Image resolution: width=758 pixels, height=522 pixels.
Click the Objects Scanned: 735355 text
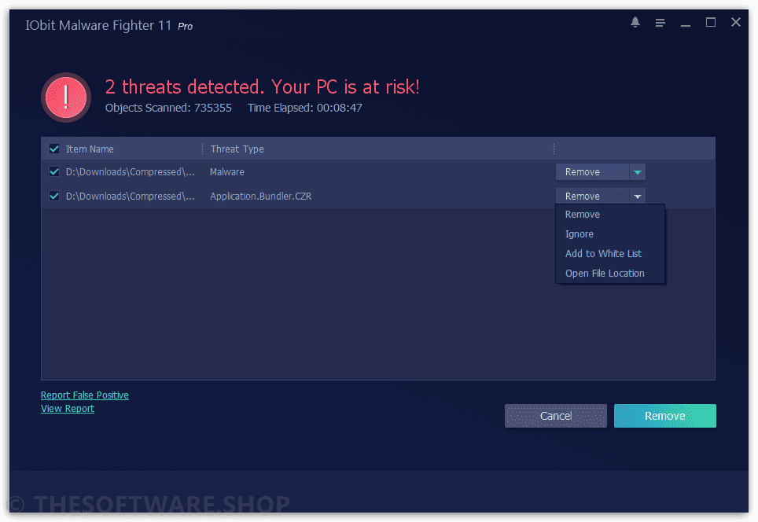pos(169,108)
